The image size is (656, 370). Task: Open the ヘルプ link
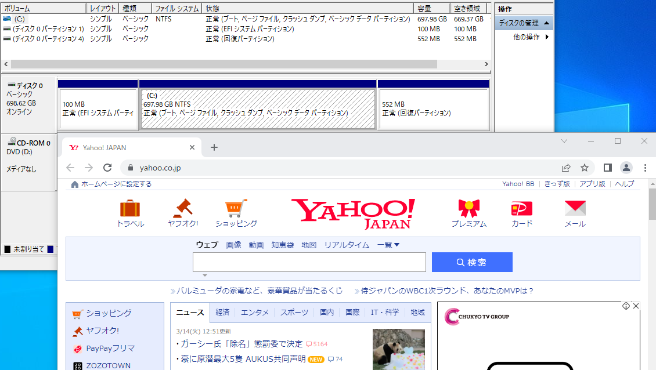624,184
